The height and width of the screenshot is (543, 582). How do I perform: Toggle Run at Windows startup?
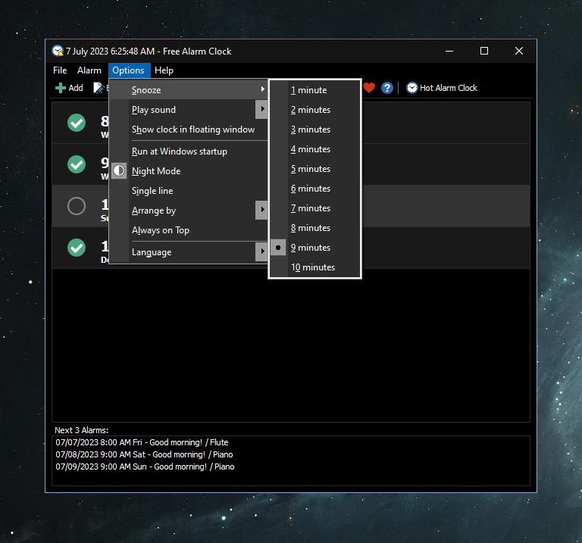pos(189,151)
